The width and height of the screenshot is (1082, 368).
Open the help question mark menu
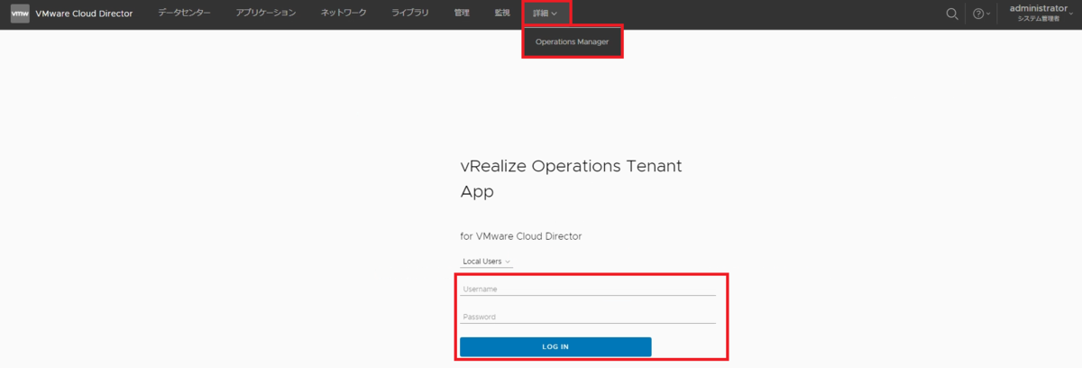click(x=981, y=14)
